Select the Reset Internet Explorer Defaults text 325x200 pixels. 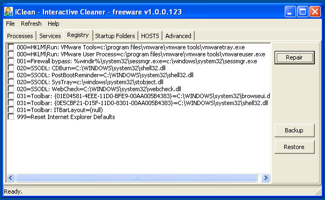click(x=66, y=117)
